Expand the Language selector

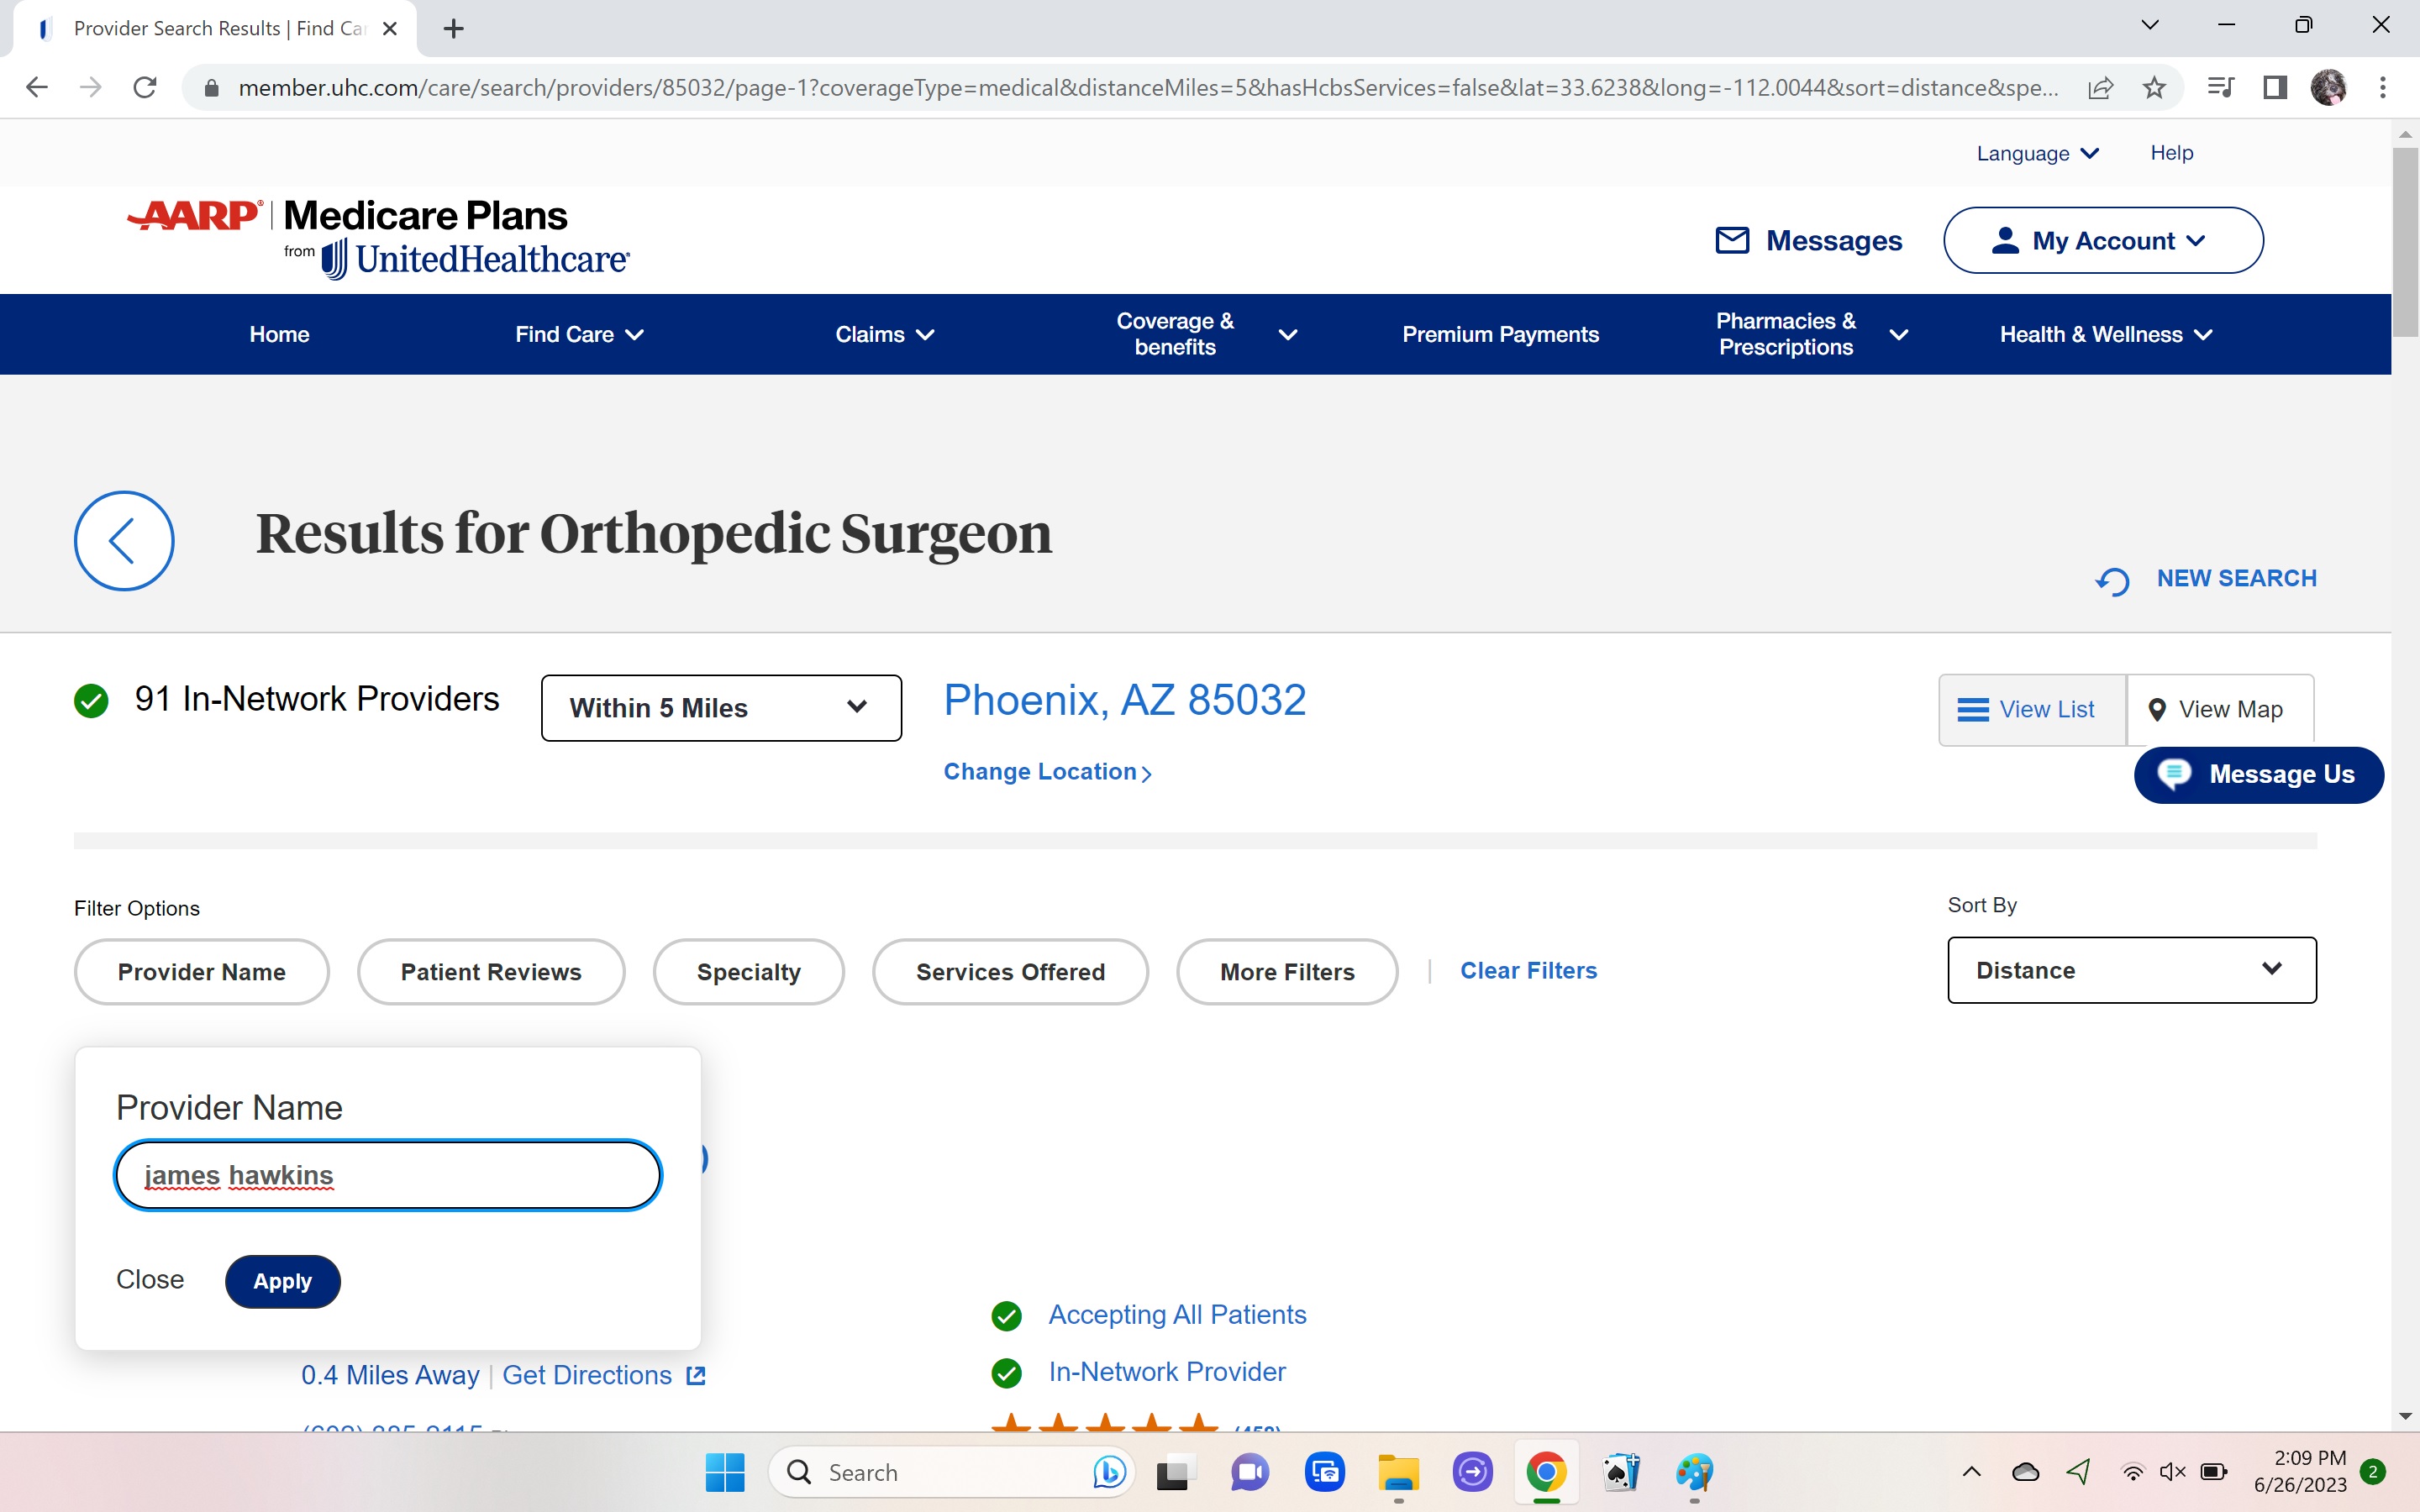point(2037,152)
